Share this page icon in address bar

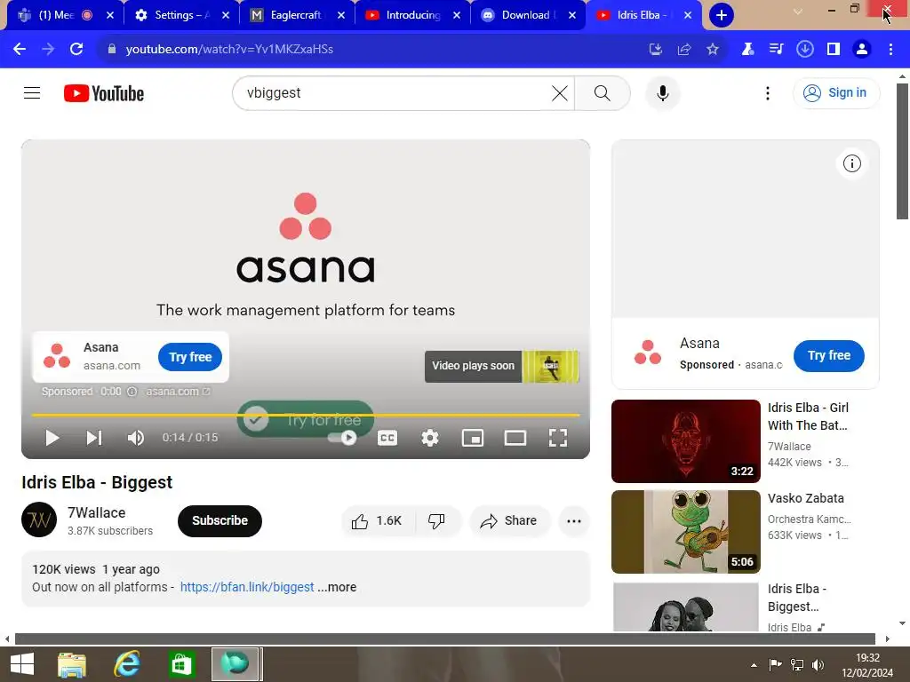tap(684, 50)
